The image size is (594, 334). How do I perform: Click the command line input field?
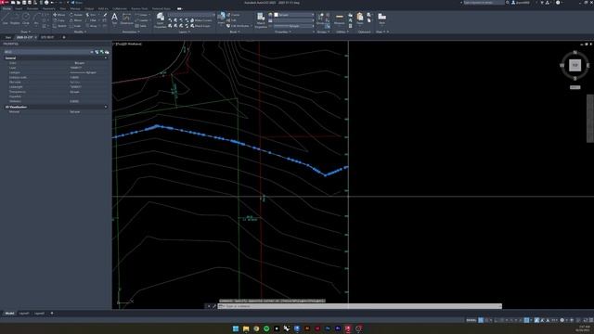(x=360, y=306)
